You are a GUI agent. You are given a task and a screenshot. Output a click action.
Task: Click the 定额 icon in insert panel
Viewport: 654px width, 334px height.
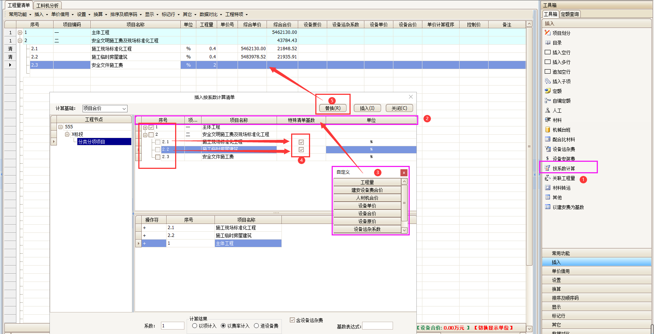pyautogui.click(x=547, y=91)
